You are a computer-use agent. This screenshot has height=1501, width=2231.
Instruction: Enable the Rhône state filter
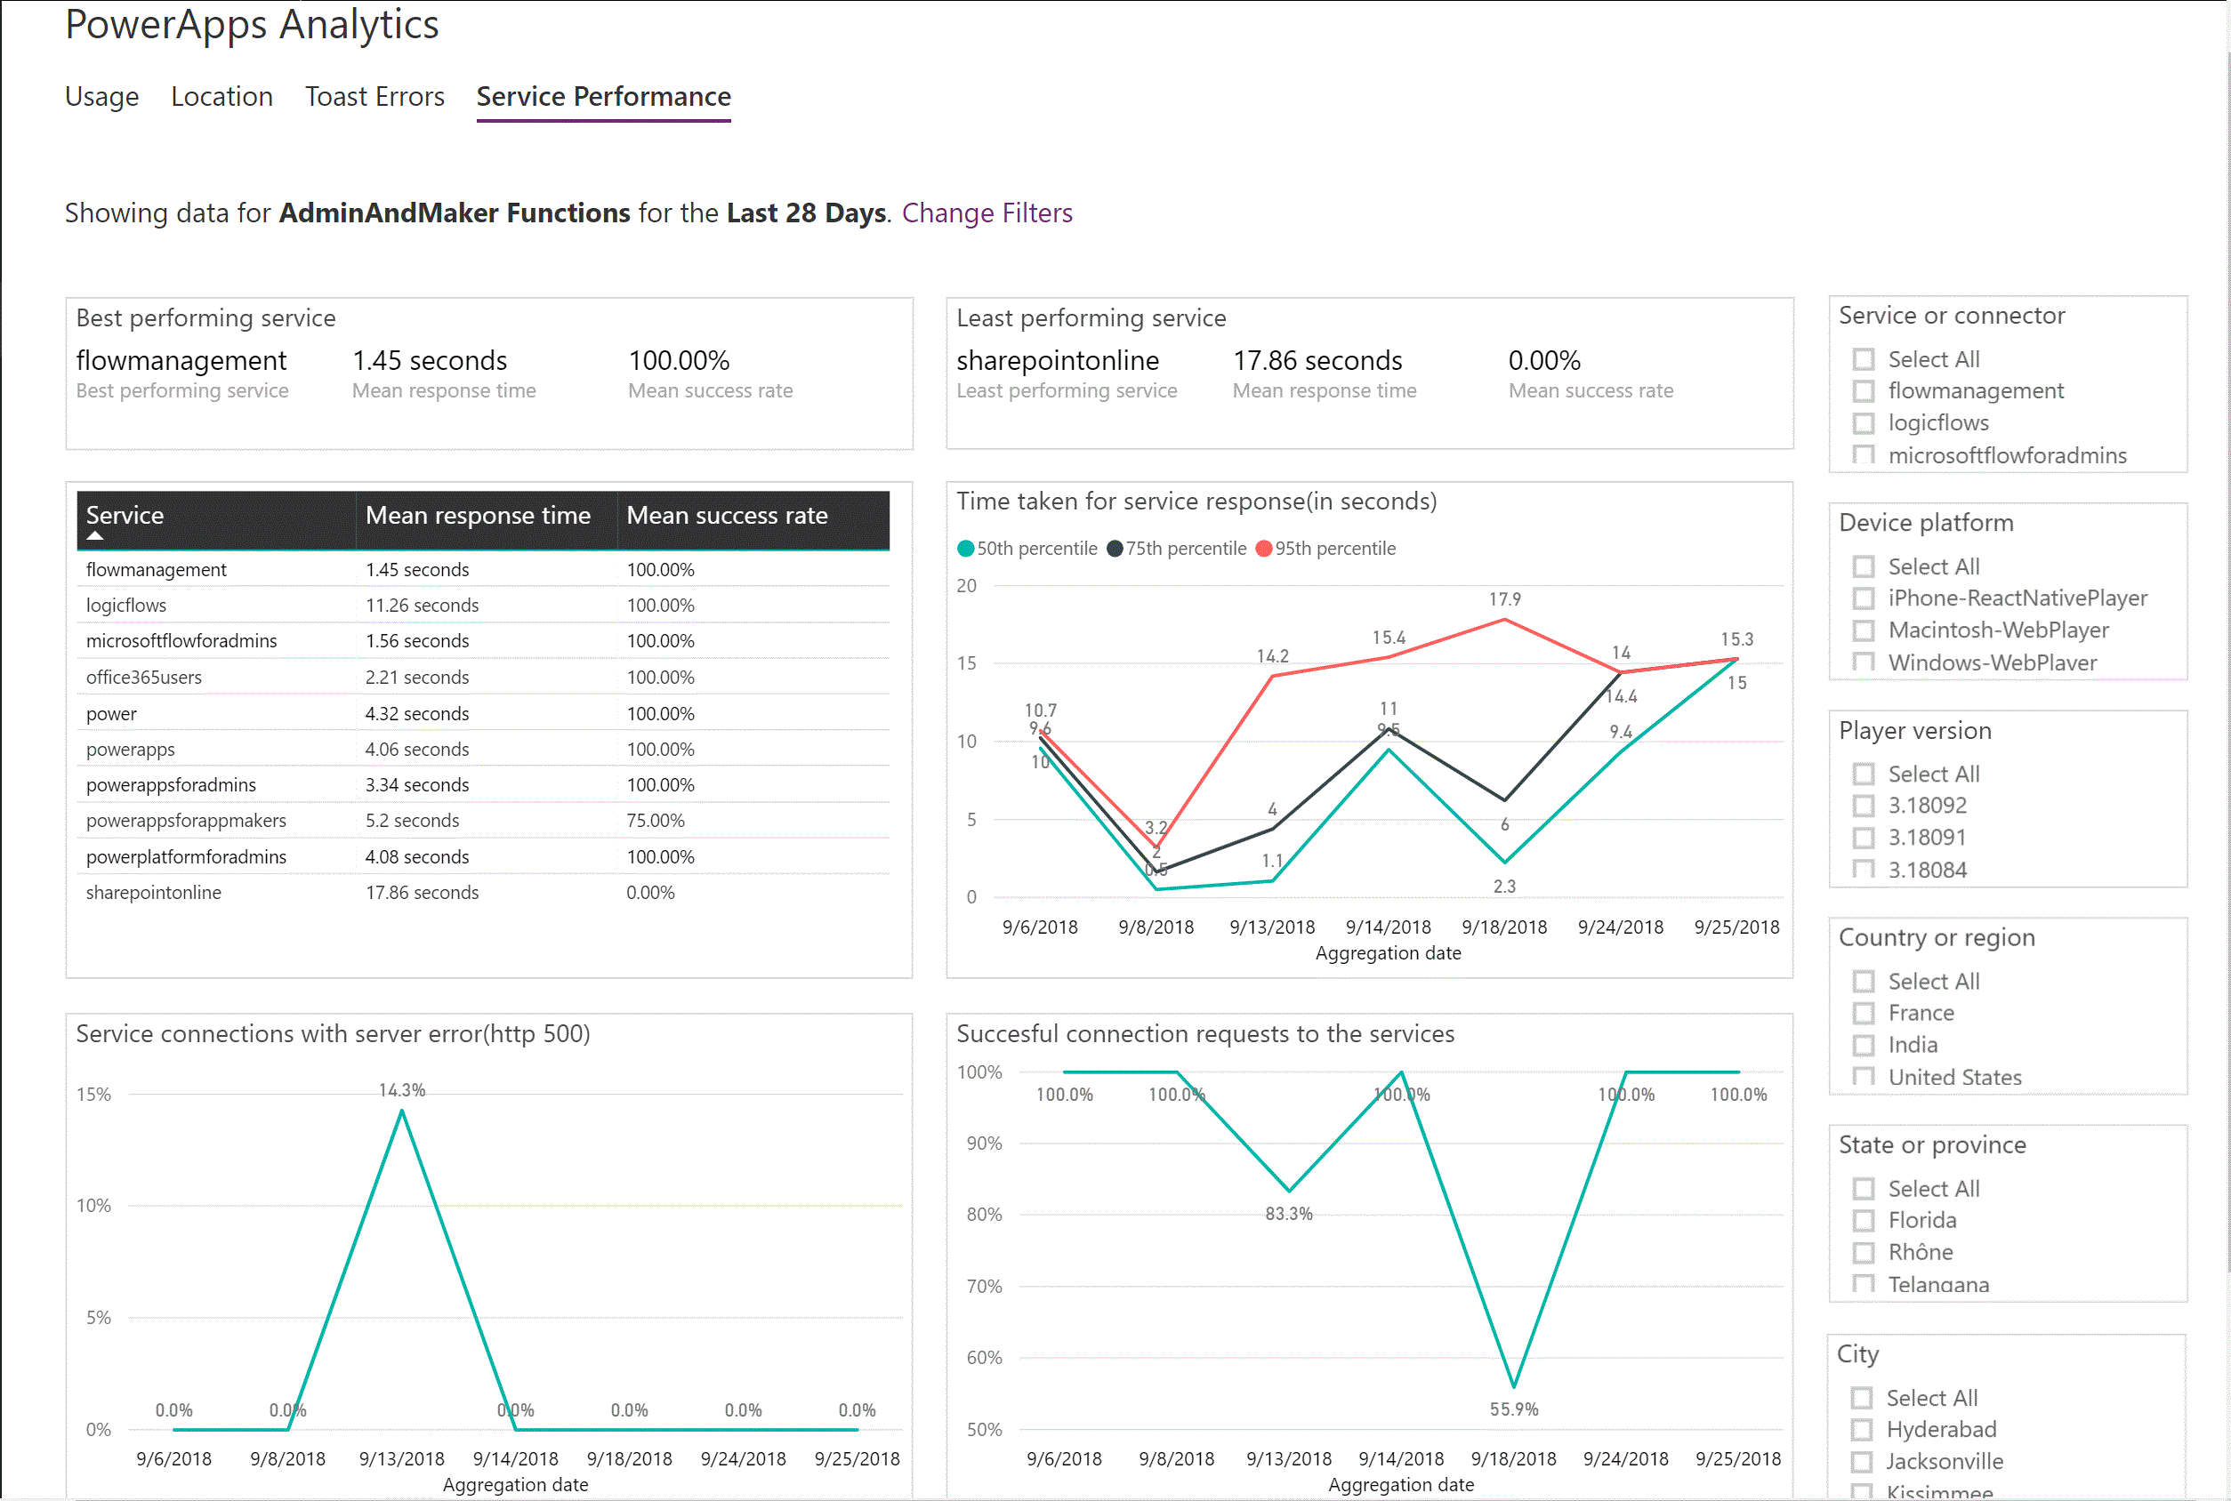click(x=1863, y=1252)
